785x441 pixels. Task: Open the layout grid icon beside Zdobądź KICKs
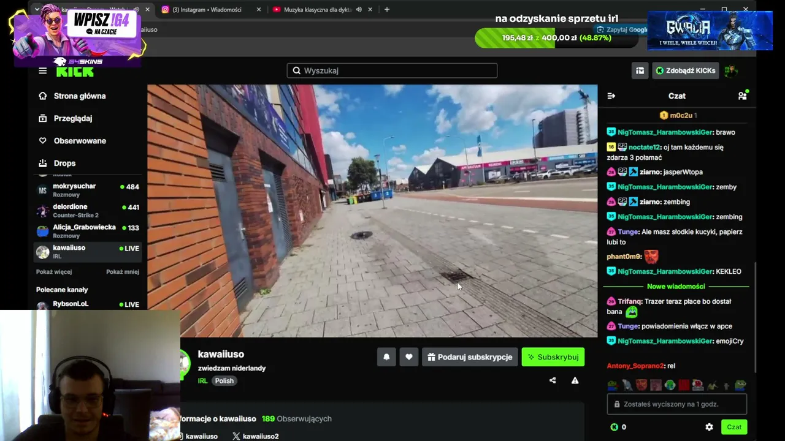640,70
